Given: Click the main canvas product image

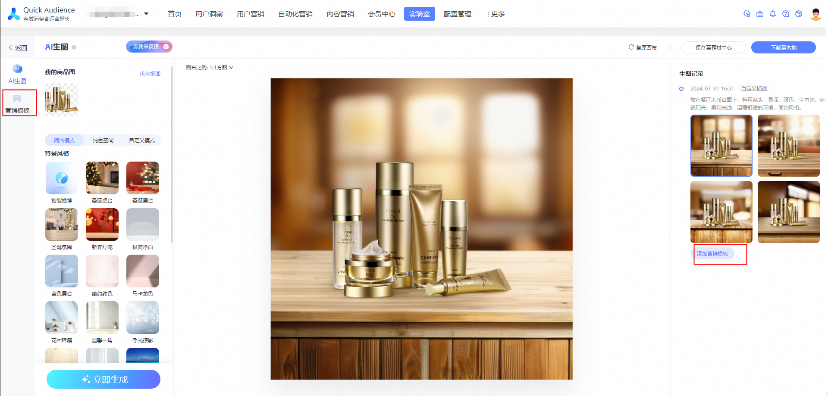Looking at the screenshot, I should (422, 229).
